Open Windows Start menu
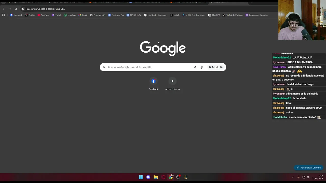Image resolution: width=326 pixels, height=183 pixels. 141,177
